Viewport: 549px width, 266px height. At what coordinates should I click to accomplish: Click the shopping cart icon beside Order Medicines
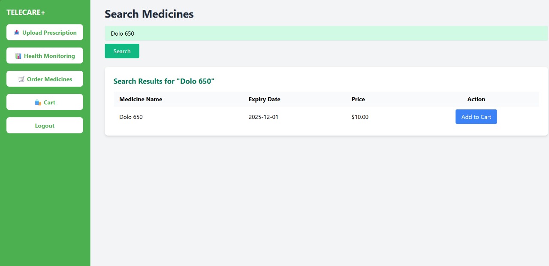pyautogui.click(x=21, y=79)
